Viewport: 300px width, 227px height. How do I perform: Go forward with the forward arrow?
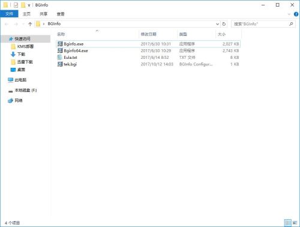click(x=16, y=24)
